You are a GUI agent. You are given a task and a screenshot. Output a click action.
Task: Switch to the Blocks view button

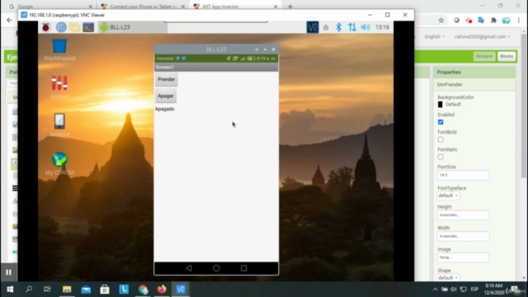tap(507, 56)
